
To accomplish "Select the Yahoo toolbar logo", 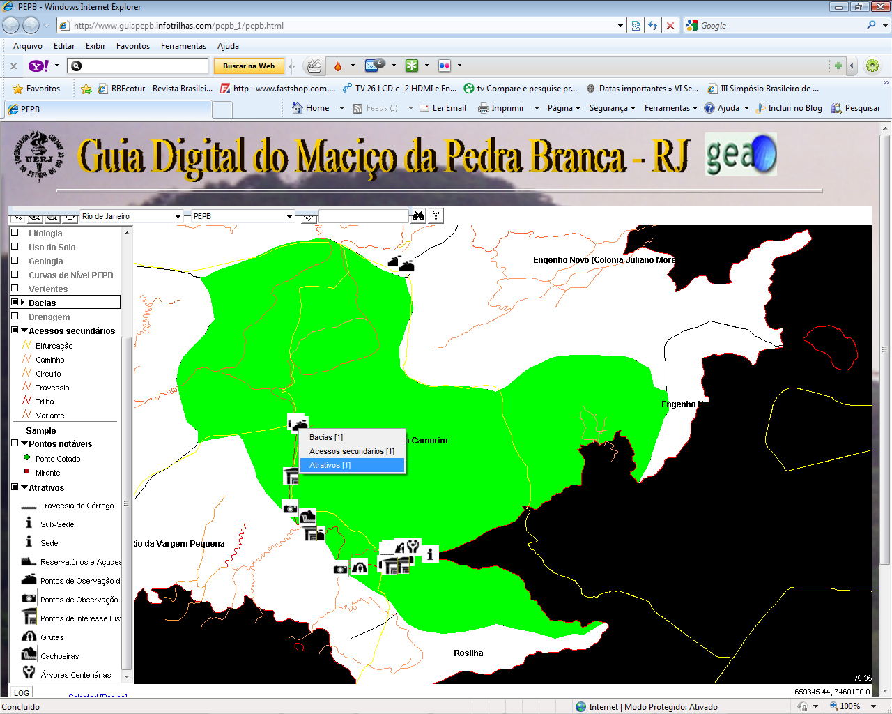I will tap(38, 66).
